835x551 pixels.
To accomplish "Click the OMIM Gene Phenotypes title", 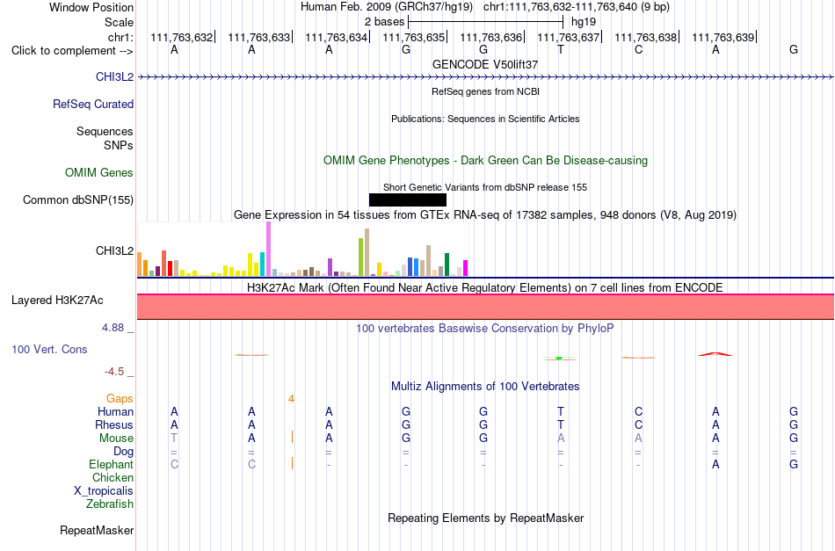I will (x=486, y=160).
